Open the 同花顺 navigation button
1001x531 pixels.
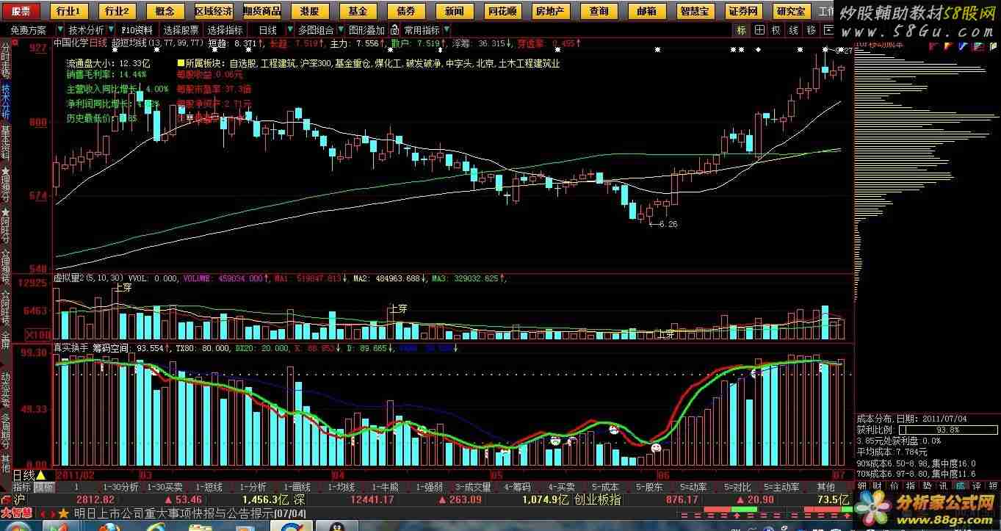(502, 11)
